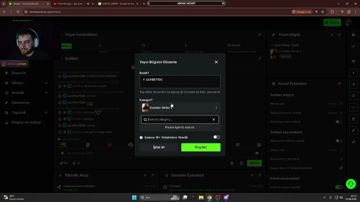Open the emoji picker in chat input
The image size is (360, 202).
[x=257, y=153]
